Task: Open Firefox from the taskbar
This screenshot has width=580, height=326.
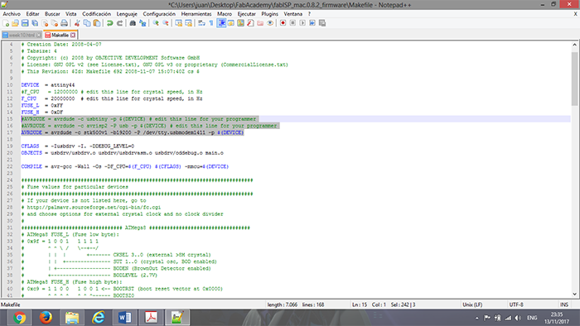Action: (46, 318)
